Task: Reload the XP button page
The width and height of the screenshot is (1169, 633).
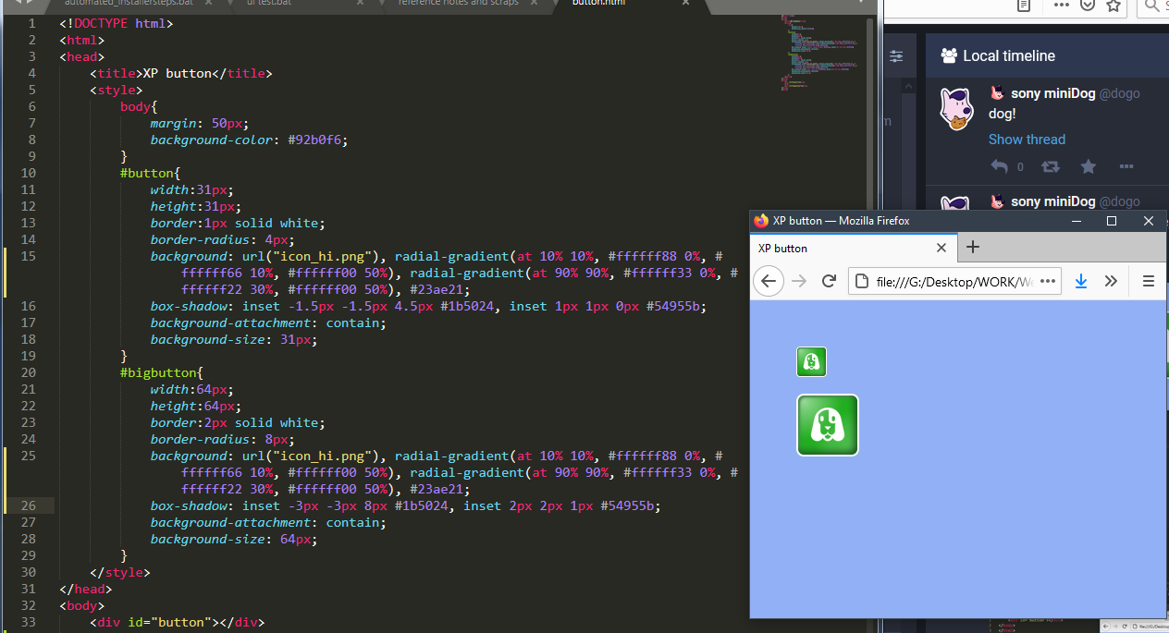Action: click(829, 281)
